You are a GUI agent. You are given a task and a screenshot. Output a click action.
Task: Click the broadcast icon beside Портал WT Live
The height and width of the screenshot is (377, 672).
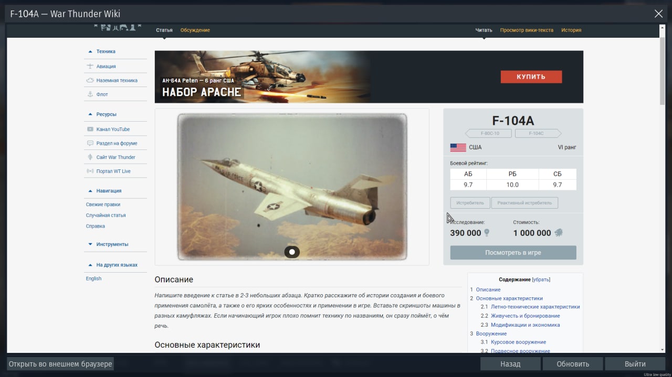coord(90,171)
